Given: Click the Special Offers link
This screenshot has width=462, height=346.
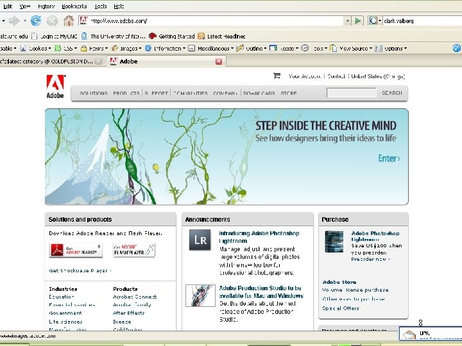Looking at the screenshot, I should (x=340, y=308).
